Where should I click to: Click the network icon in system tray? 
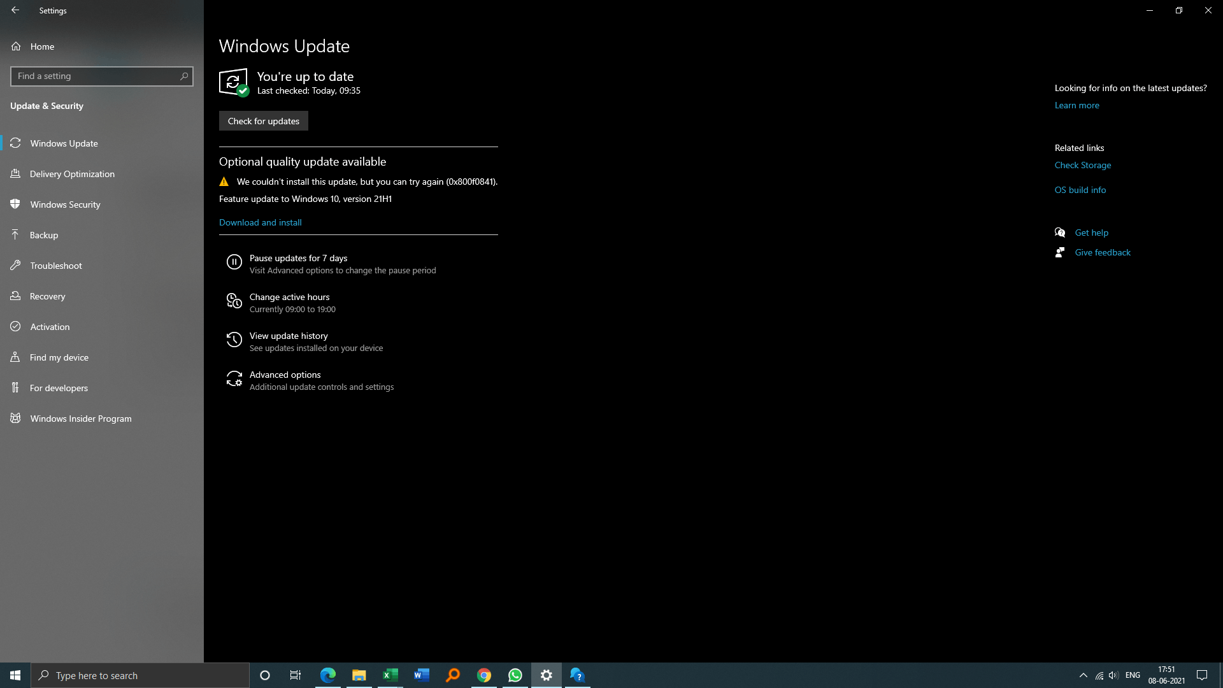pyautogui.click(x=1099, y=675)
